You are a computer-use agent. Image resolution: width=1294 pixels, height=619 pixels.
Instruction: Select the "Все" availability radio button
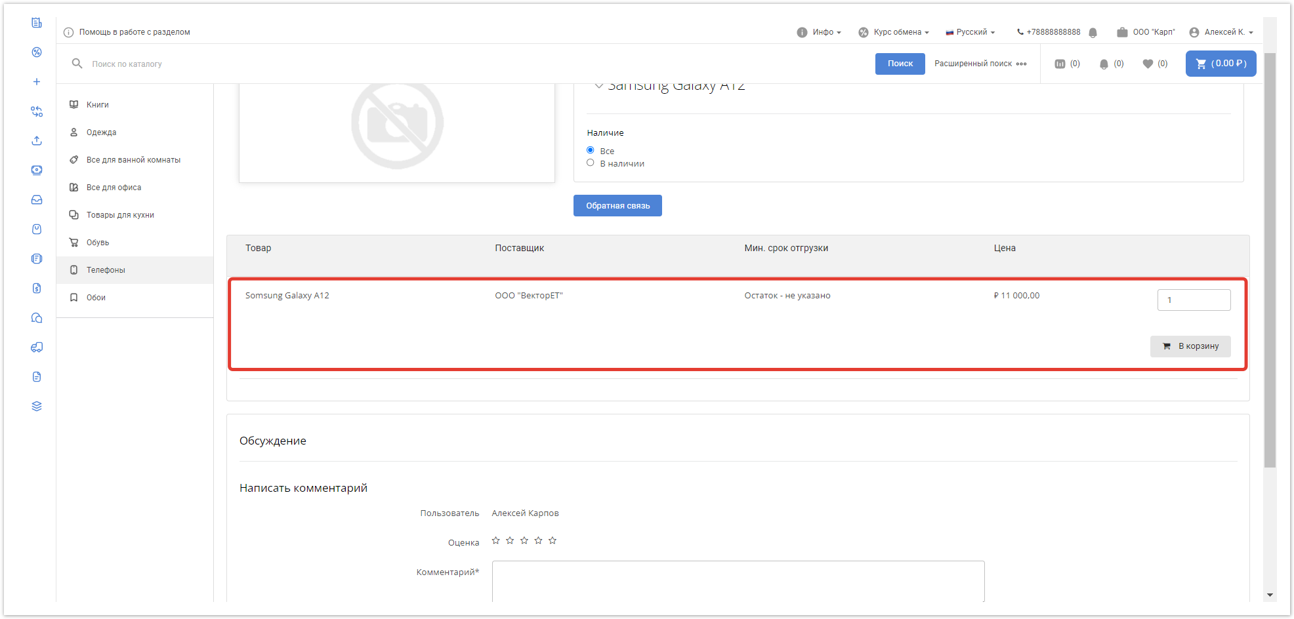(591, 150)
